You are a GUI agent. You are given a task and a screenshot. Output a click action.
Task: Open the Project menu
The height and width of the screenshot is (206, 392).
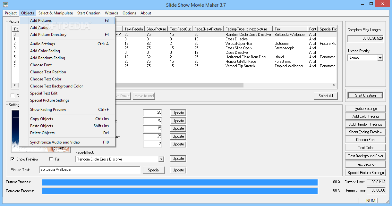(11, 13)
